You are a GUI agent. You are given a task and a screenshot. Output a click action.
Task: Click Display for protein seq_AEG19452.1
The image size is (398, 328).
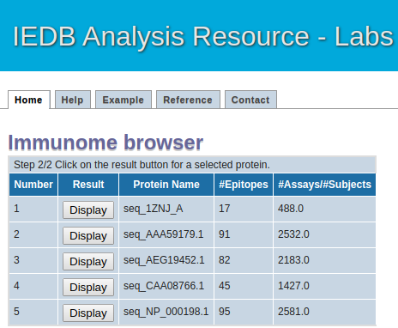[x=88, y=261]
